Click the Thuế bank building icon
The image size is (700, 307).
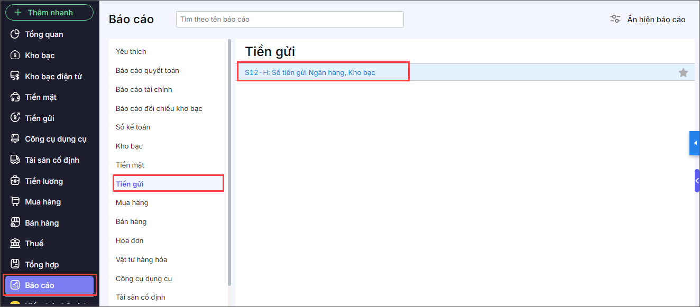pos(15,244)
